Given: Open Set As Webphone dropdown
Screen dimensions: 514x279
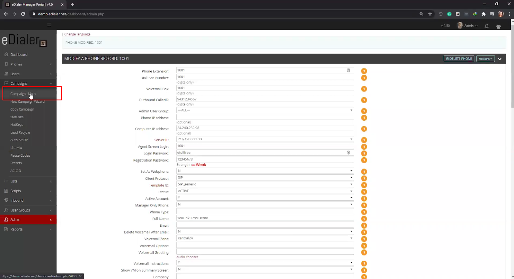Looking at the screenshot, I should tap(265, 171).
